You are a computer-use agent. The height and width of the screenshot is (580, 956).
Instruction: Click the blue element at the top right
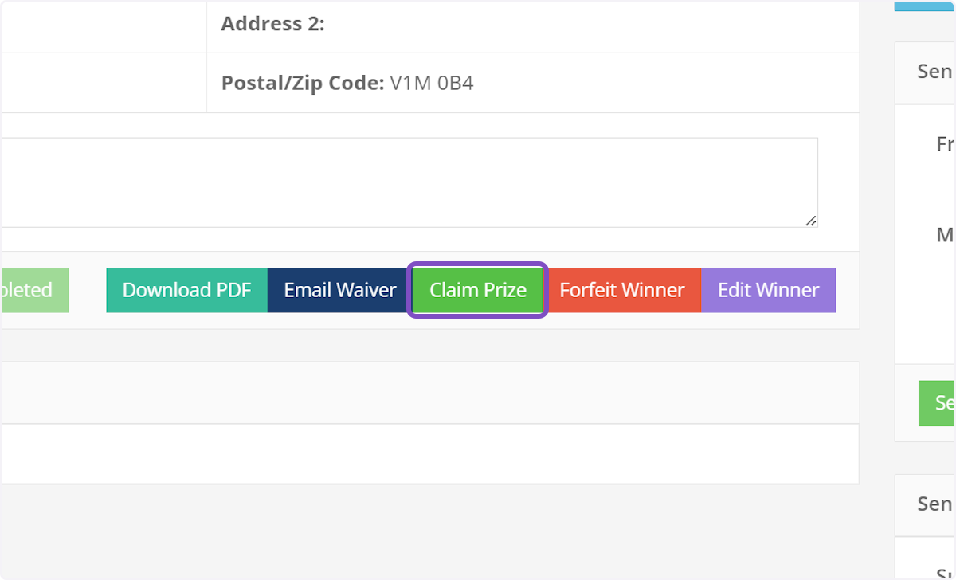click(928, 6)
